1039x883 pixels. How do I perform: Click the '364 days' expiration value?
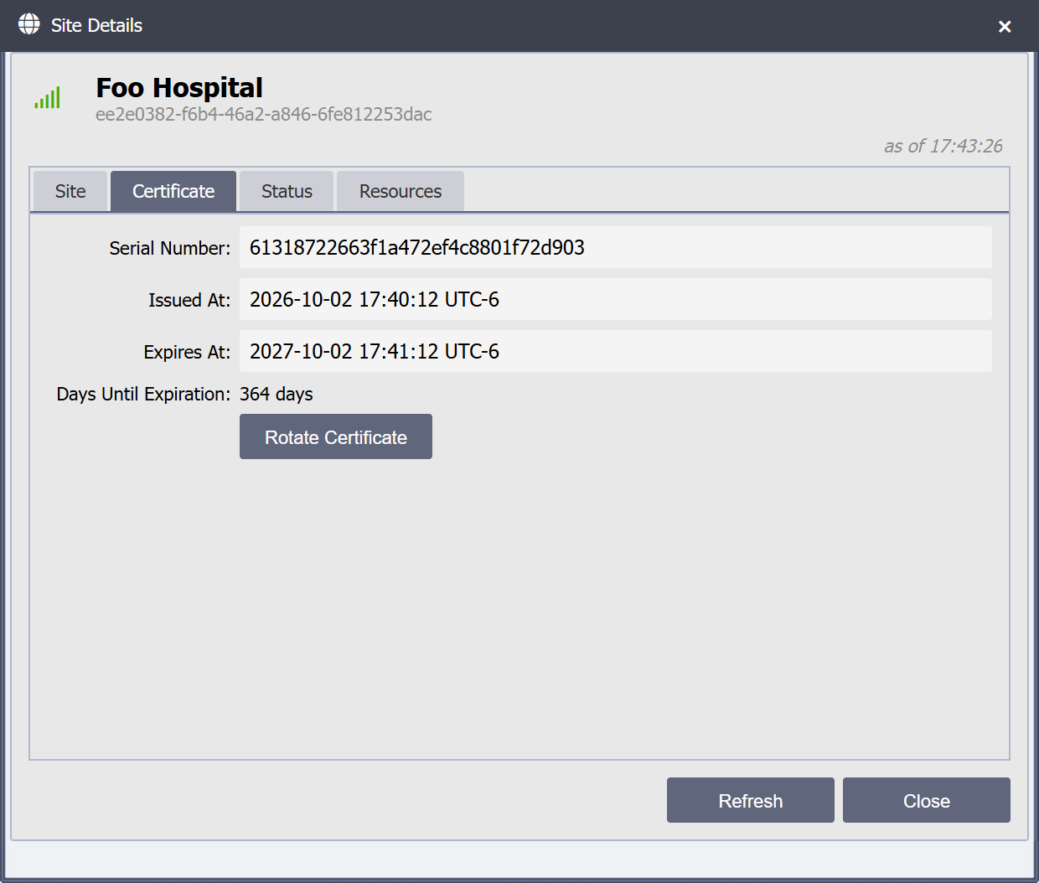click(277, 394)
